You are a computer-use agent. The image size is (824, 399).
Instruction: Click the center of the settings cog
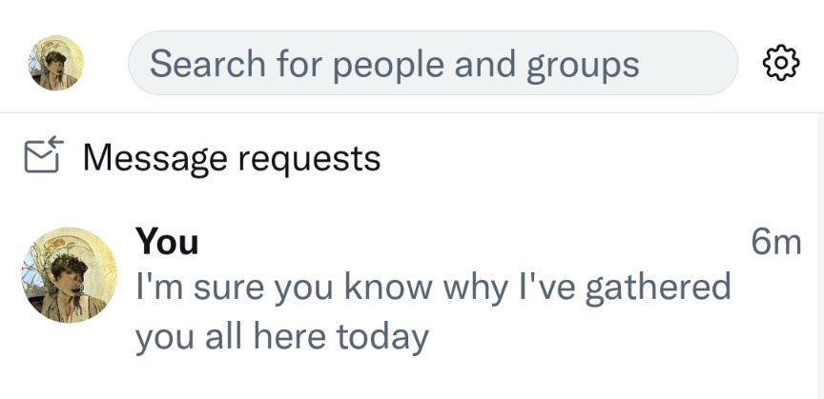[780, 63]
